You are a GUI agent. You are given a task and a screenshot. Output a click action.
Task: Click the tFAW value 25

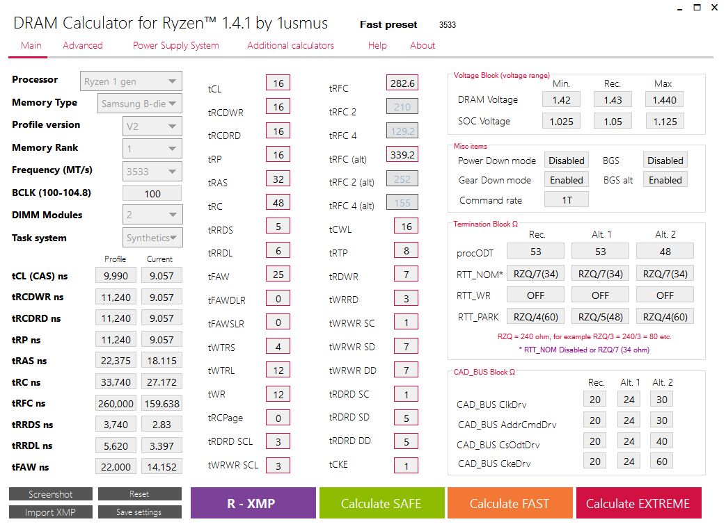(278, 275)
